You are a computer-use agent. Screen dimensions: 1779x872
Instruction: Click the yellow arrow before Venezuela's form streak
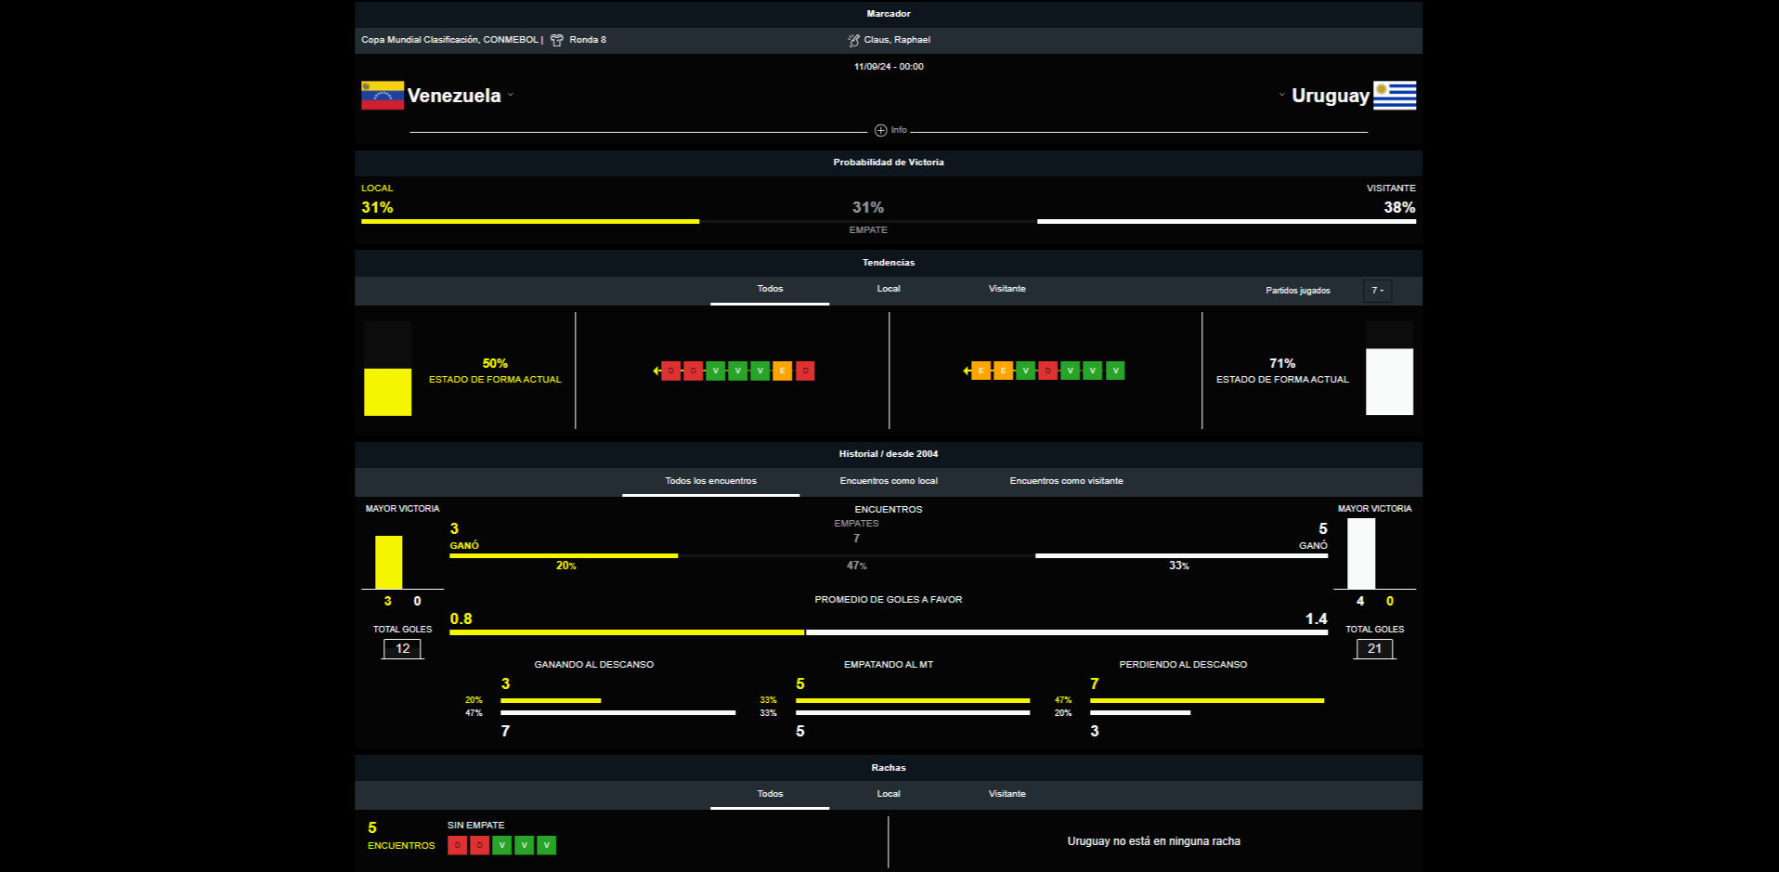656,371
